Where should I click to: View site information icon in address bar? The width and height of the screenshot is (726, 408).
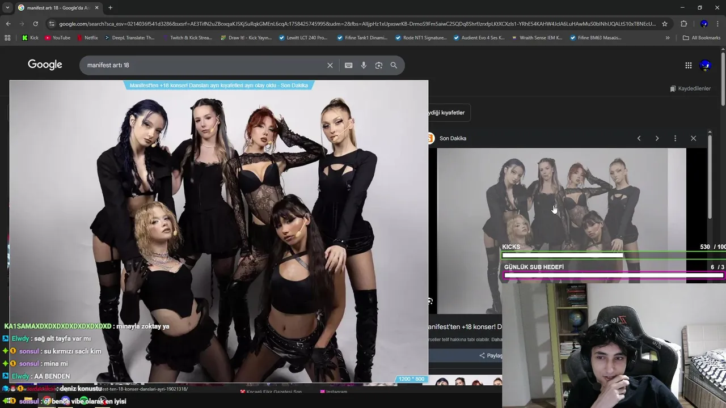pyautogui.click(x=52, y=24)
